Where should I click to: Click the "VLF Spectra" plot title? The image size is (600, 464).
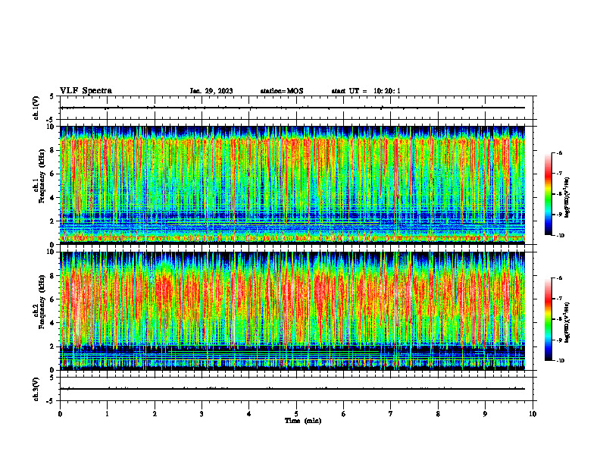pos(86,91)
